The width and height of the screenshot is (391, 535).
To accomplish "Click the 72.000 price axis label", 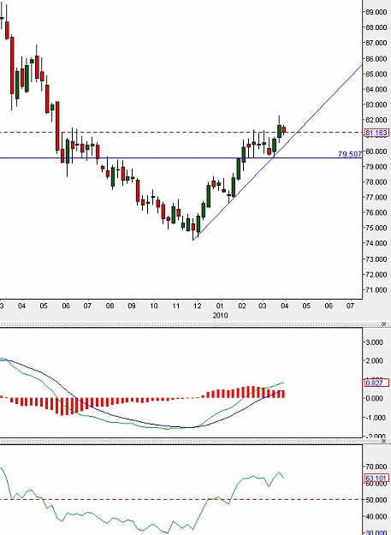I will point(376,275).
